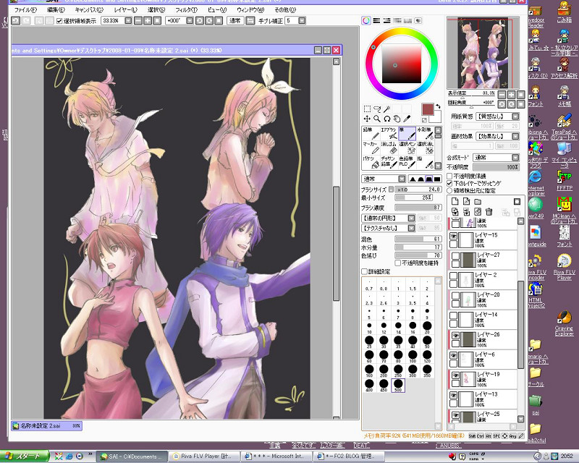Open the zoom percentage 33.33% dropdown
Image resolution: width=579 pixels, height=463 pixels.
[128, 21]
